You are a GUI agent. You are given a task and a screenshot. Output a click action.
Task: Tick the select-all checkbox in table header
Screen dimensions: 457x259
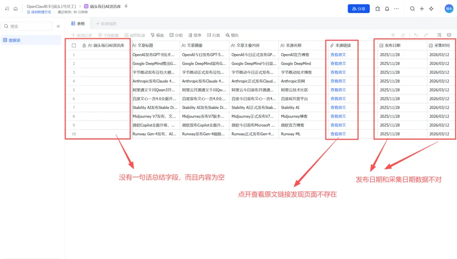(74, 45)
